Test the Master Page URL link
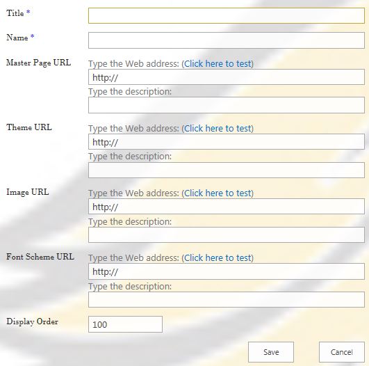Viewport: 369px width, 366px height. (x=218, y=63)
